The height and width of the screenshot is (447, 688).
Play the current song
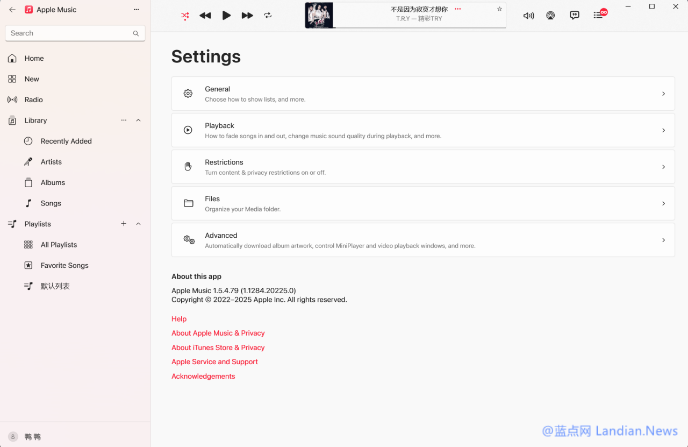pos(226,16)
